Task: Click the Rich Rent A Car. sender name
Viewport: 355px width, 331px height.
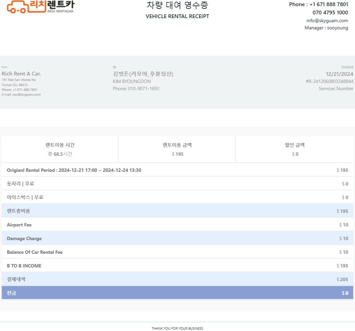Action: pos(21,74)
